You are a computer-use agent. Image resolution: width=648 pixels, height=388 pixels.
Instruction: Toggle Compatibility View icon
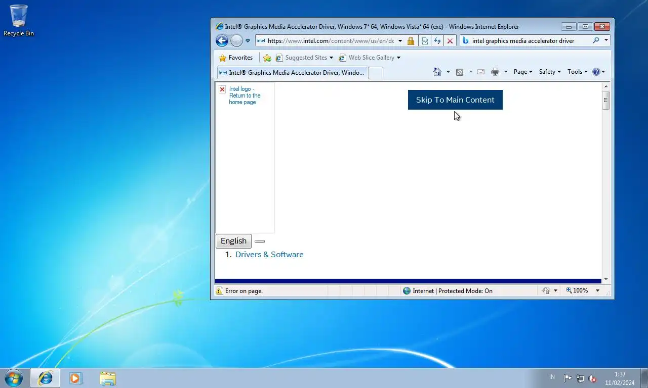coord(425,41)
